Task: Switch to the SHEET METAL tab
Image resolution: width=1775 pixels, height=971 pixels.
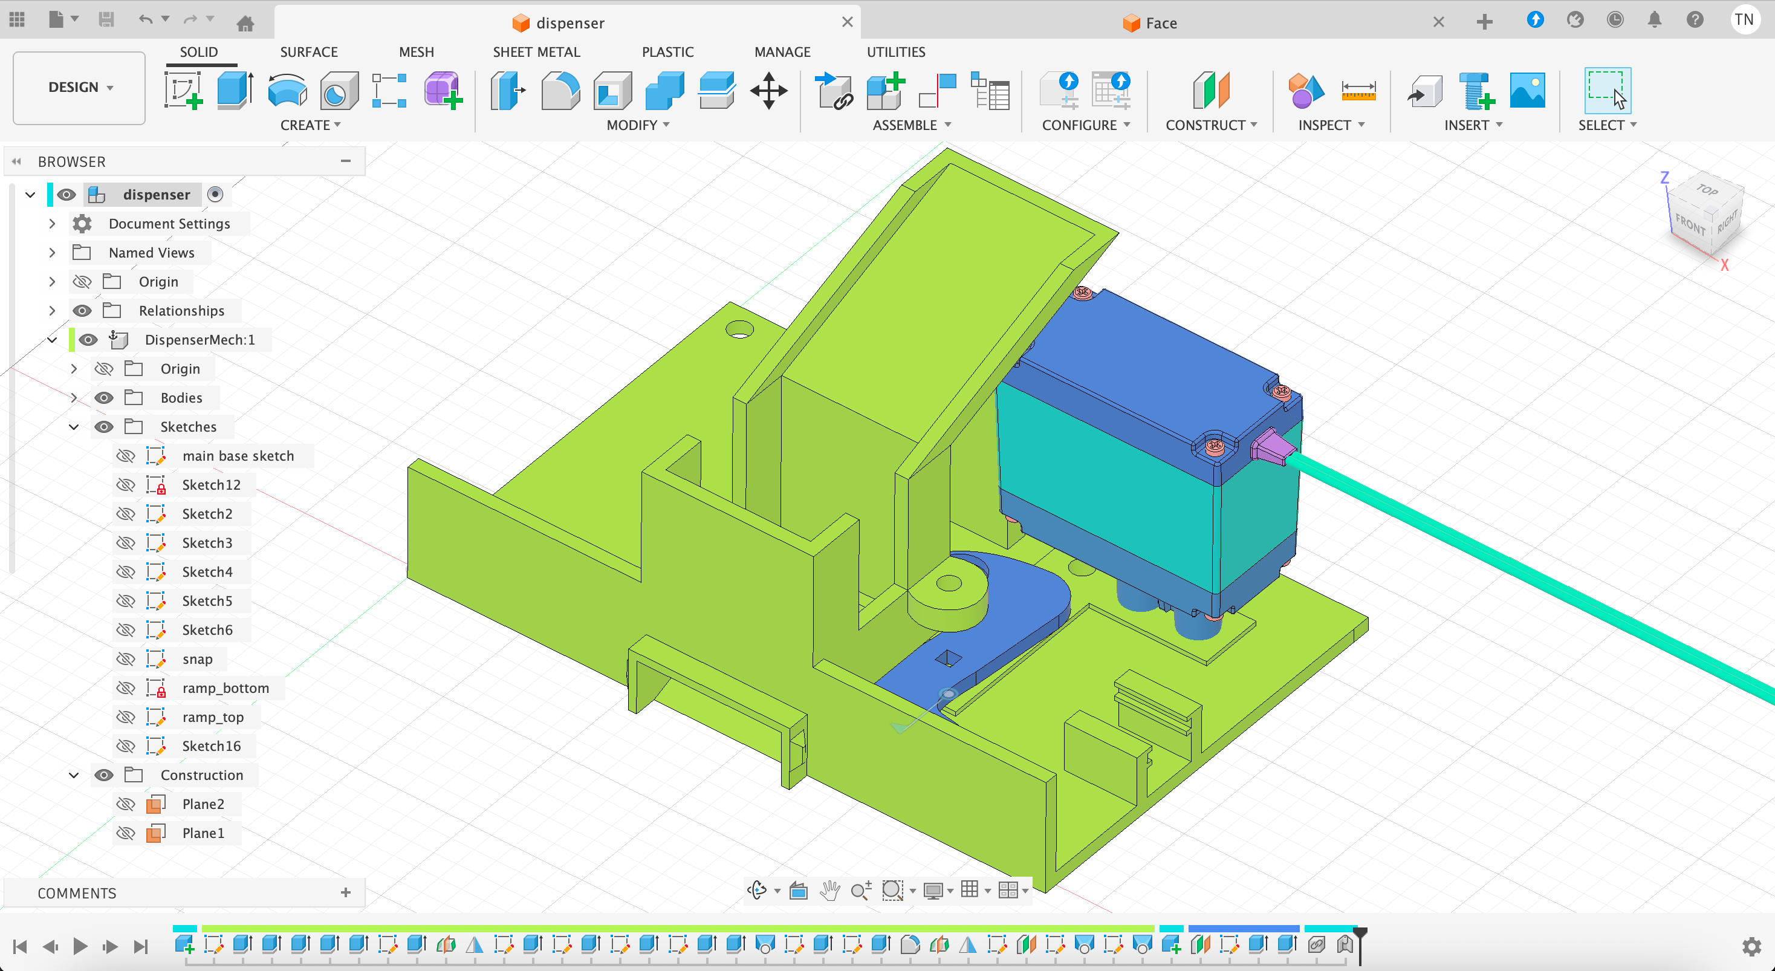Action: (536, 51)
